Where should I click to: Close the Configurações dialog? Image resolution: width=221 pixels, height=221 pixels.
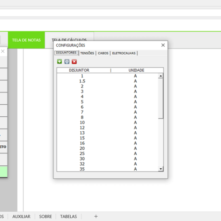point(163,45)
